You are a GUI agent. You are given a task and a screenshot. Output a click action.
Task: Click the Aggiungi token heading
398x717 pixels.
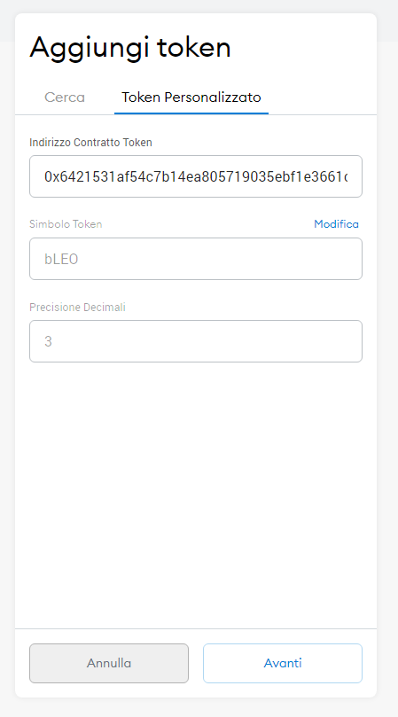(130, 49)
